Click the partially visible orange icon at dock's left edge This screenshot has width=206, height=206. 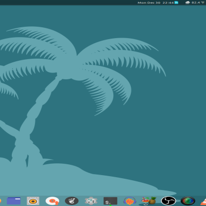pos(1,201)
